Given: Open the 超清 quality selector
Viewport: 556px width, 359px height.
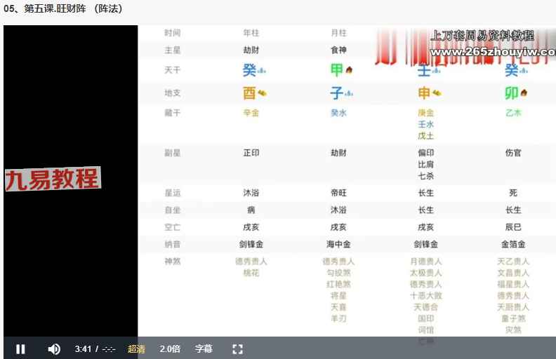Looking at the screenshot, I should (x=137, y=348).
